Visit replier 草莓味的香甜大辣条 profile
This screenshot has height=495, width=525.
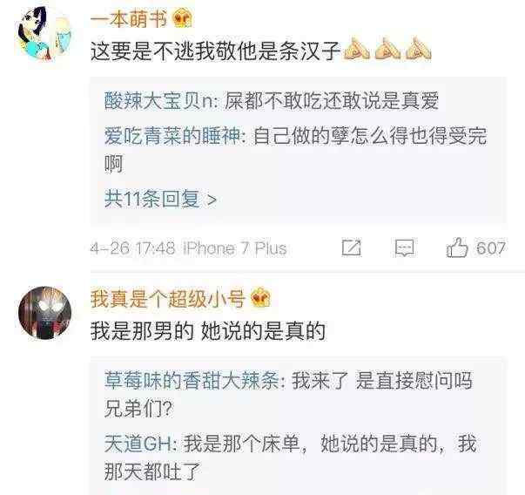coord(192,381)
